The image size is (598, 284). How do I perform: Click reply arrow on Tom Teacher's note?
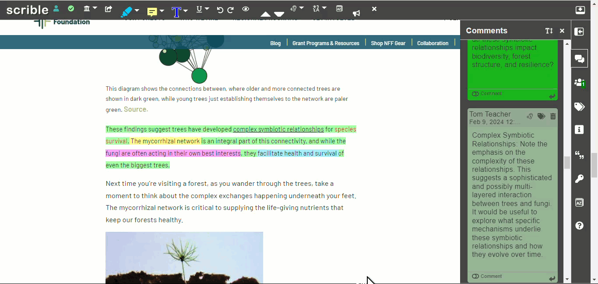pyautogui.click(x=552, y=278)
